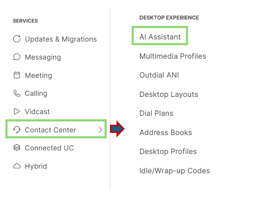Screen dimensions: 254x204
Task: Open Desktop Profiles page
Action: point(168,152)
